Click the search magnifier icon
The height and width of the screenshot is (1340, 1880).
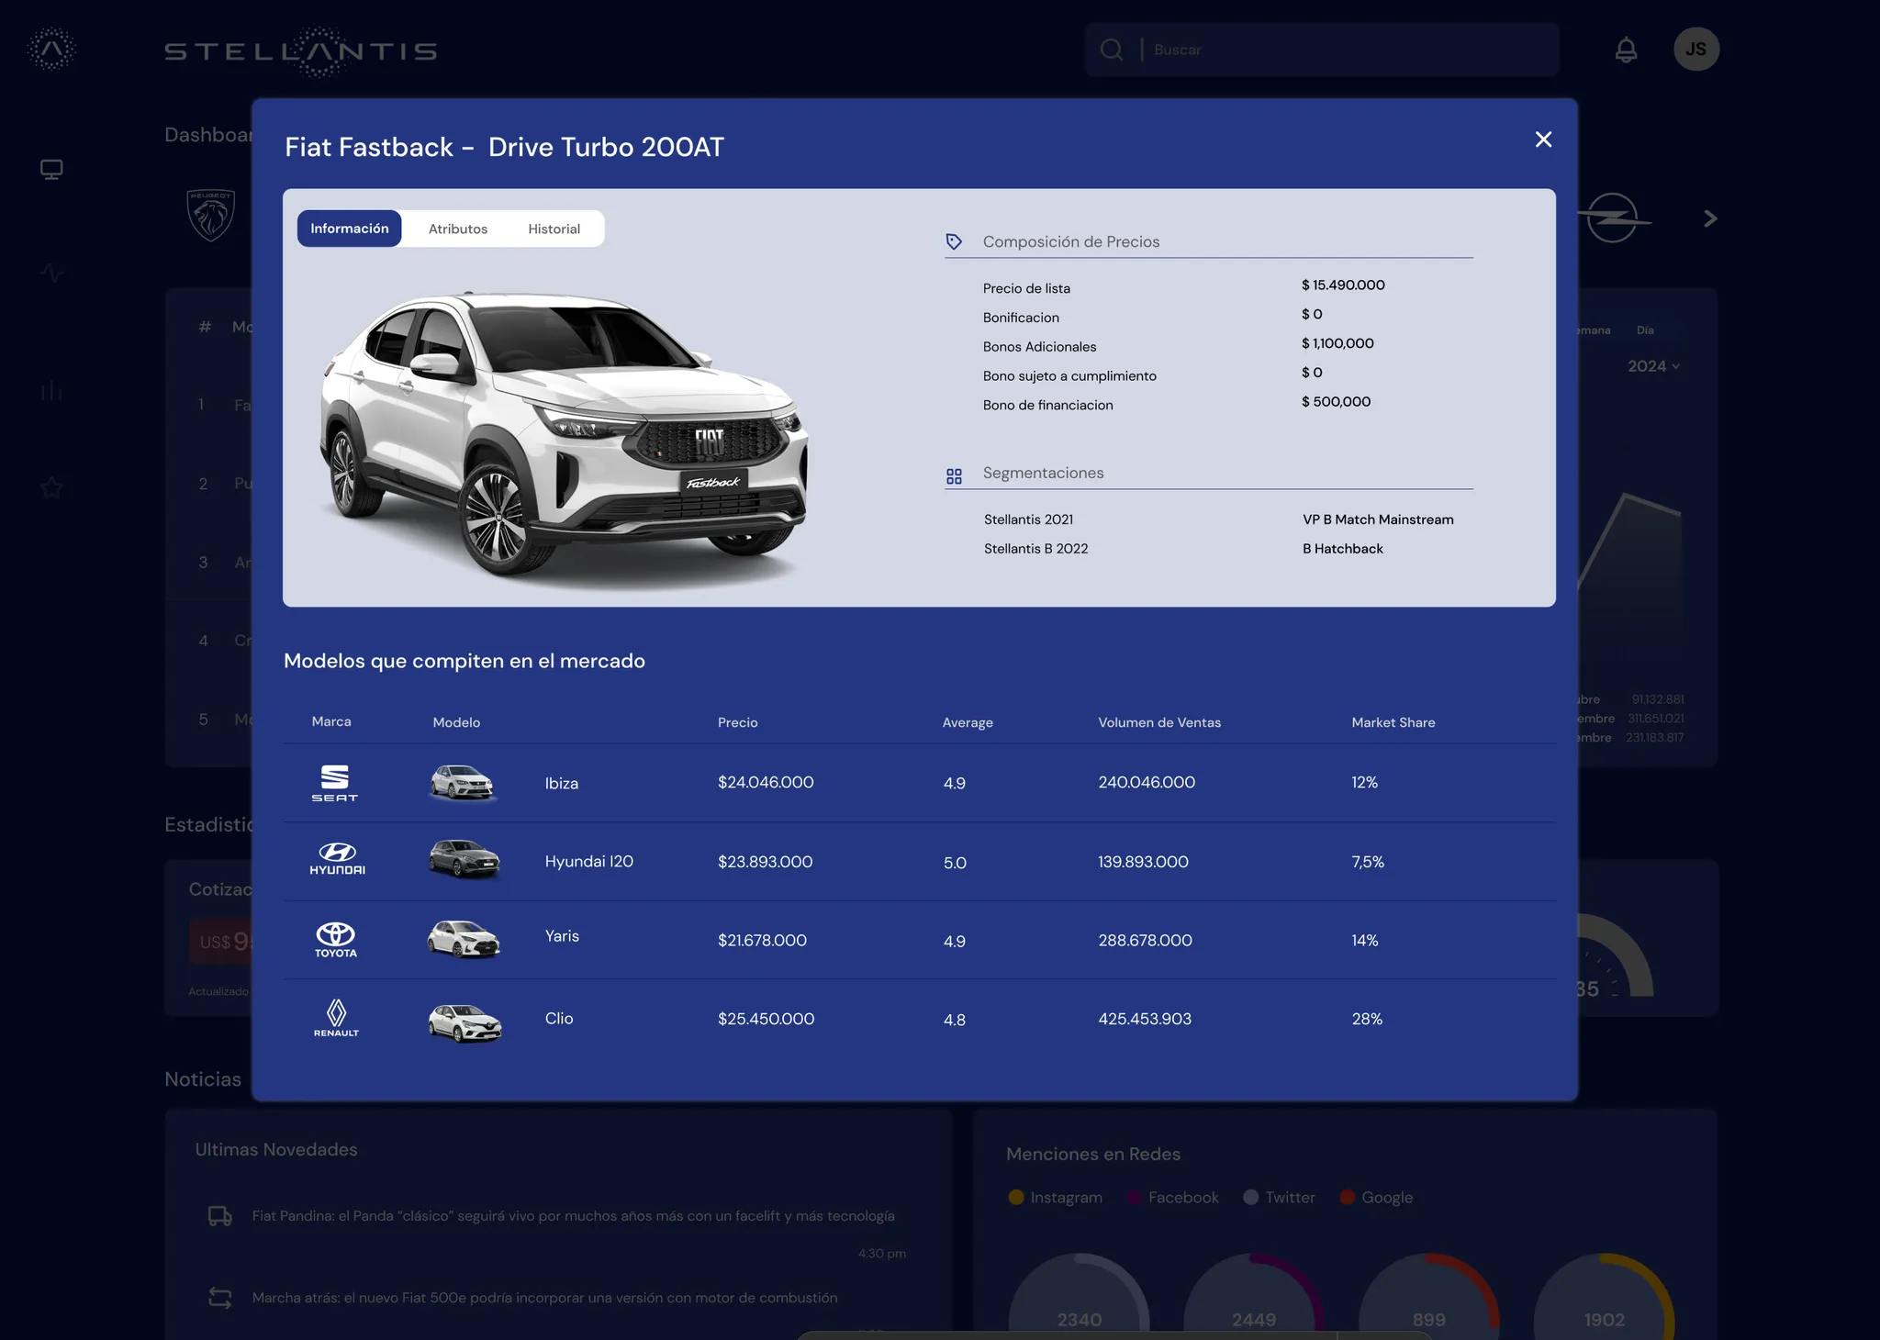pyautogui.click(x=1112, y=50)
